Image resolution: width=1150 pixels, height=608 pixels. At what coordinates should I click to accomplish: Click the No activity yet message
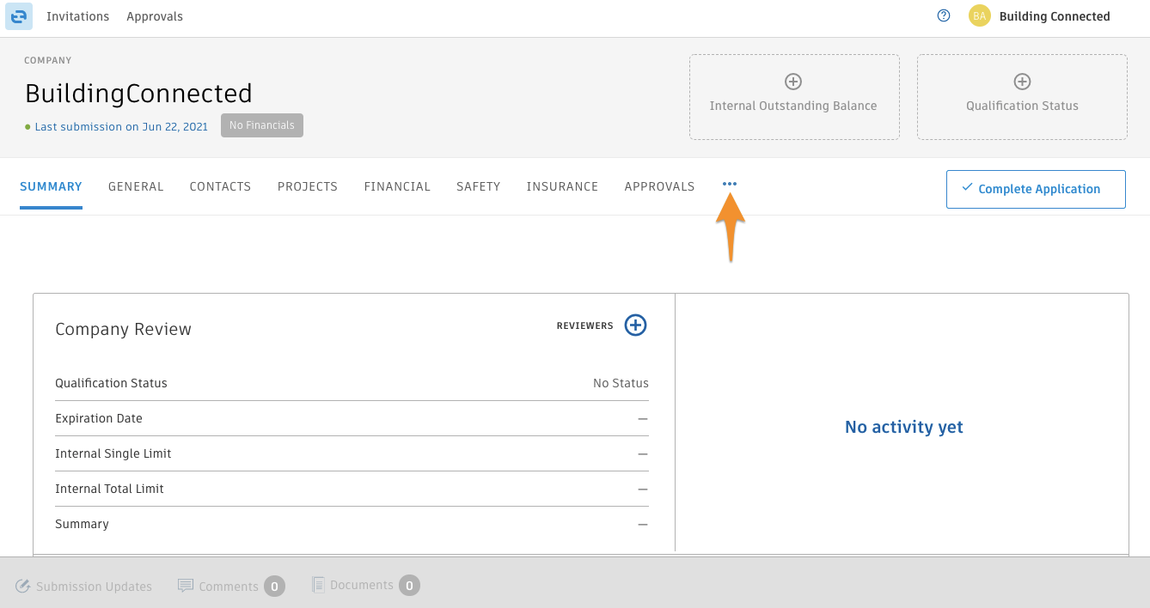click(904, 427)
